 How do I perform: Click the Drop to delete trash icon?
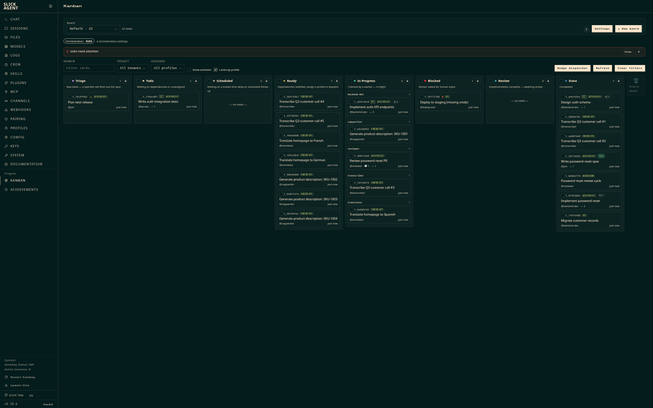[636, 81]
